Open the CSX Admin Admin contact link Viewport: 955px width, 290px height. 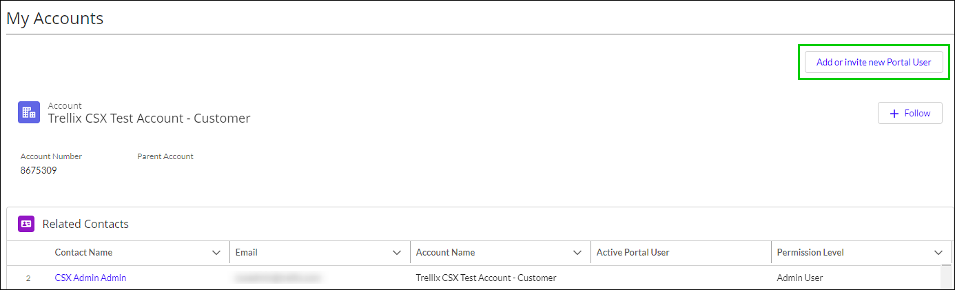coord(90,278)
